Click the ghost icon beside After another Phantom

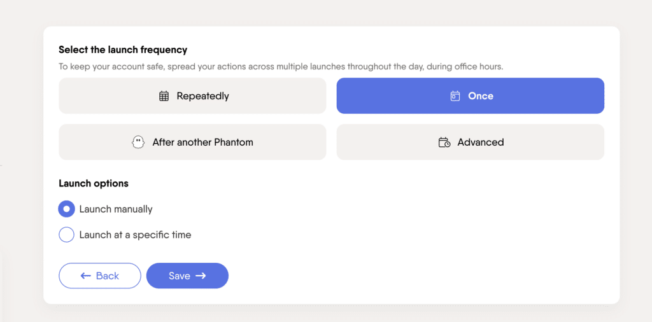coord(138,143)
